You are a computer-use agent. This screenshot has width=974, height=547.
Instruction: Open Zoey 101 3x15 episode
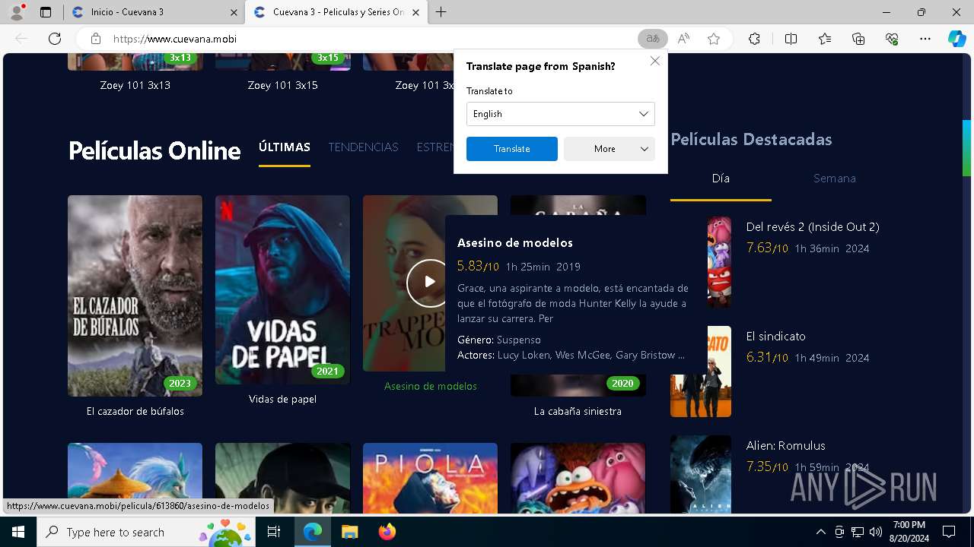(x=282, y=85)
